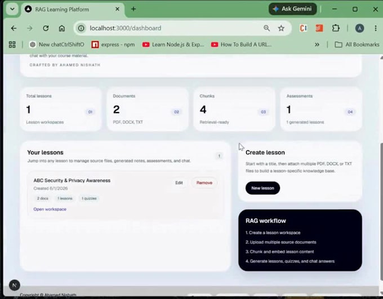The width and height of the screenshot is (383, 299).
Task: Open New chatCtrlShiftO bookmark
Action: click(57, 44)
